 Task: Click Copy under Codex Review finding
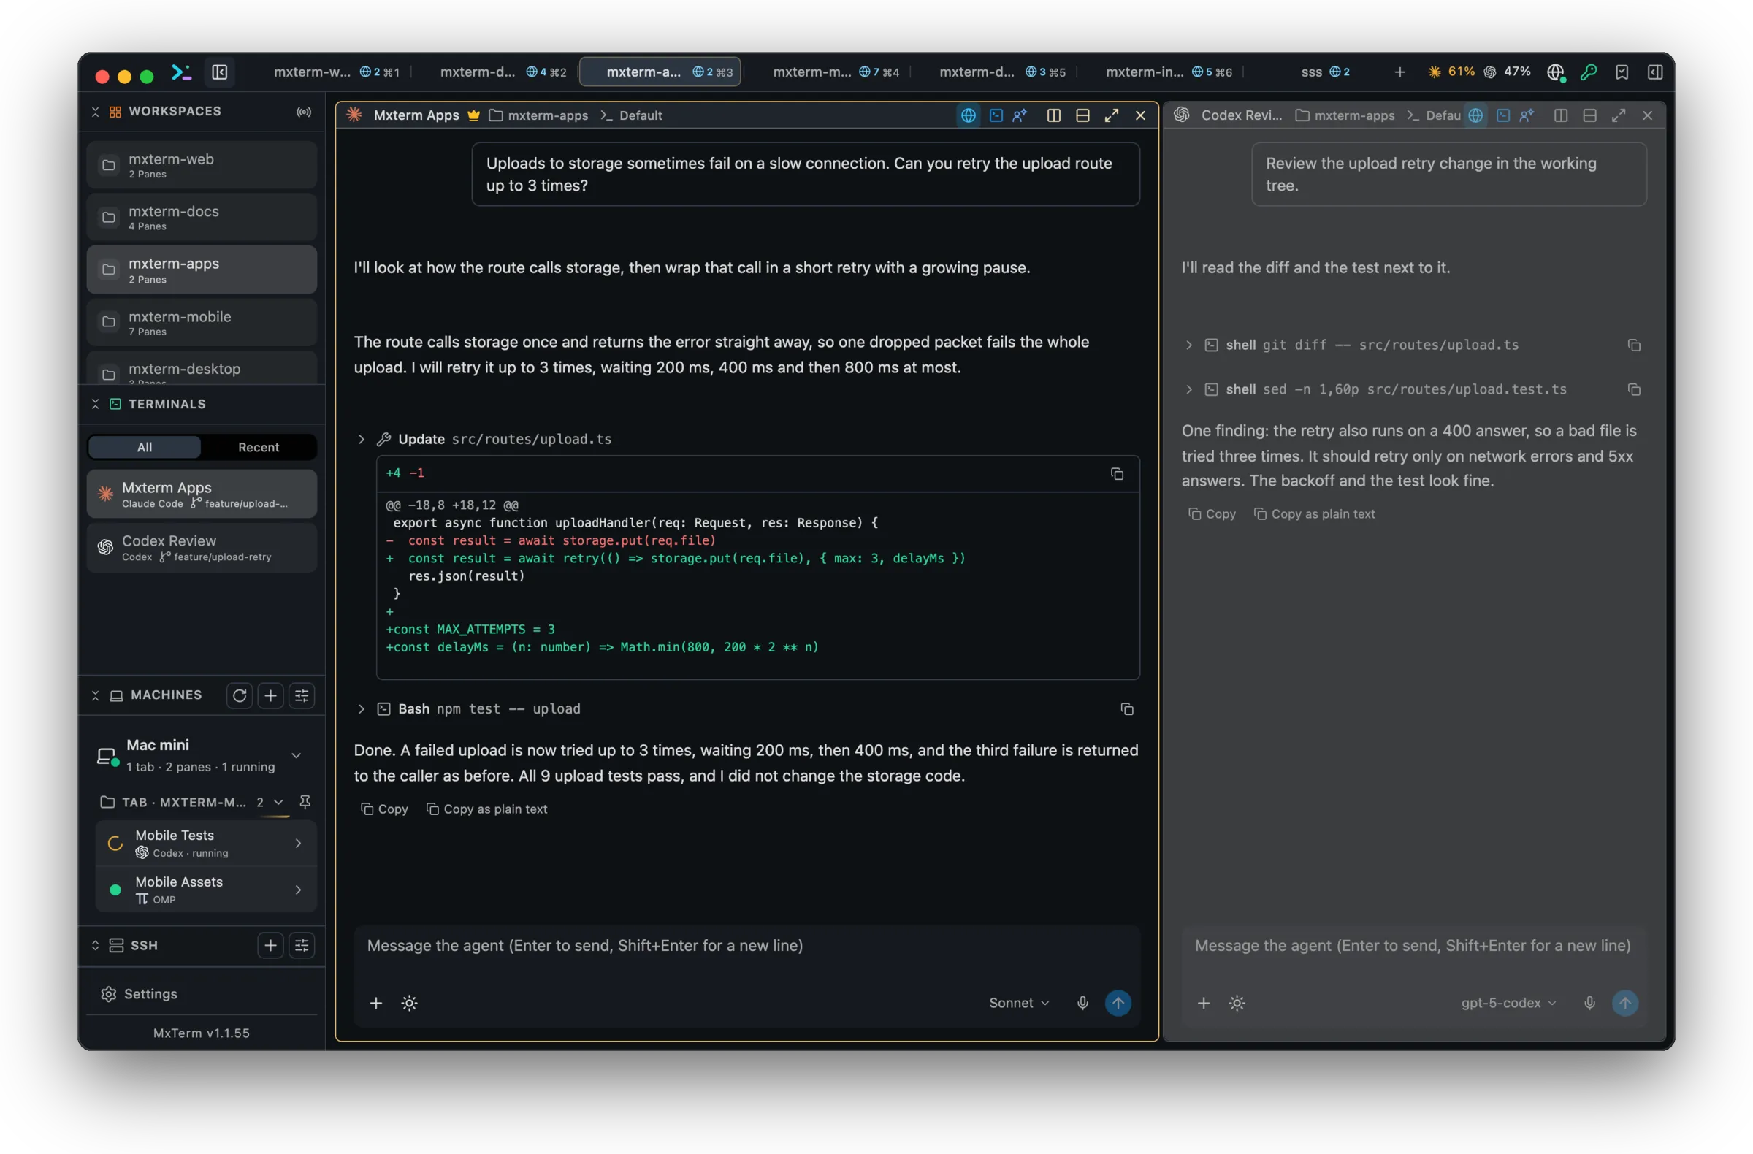(1211, 514)
